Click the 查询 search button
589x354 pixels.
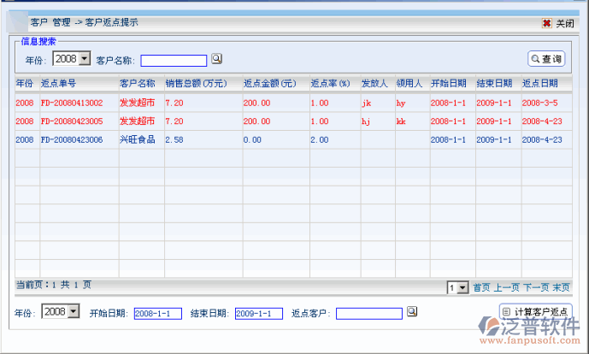(546, 59)
